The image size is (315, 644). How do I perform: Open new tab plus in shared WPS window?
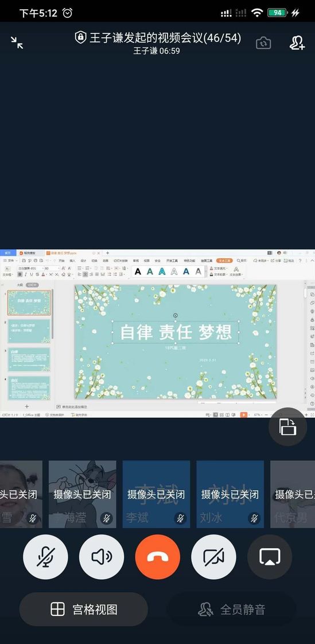[x=108, y=253]
